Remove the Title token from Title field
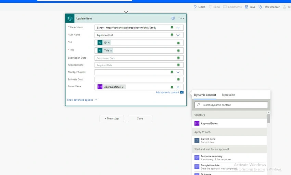This screenshot has height=175, width=291. (111, 50)
